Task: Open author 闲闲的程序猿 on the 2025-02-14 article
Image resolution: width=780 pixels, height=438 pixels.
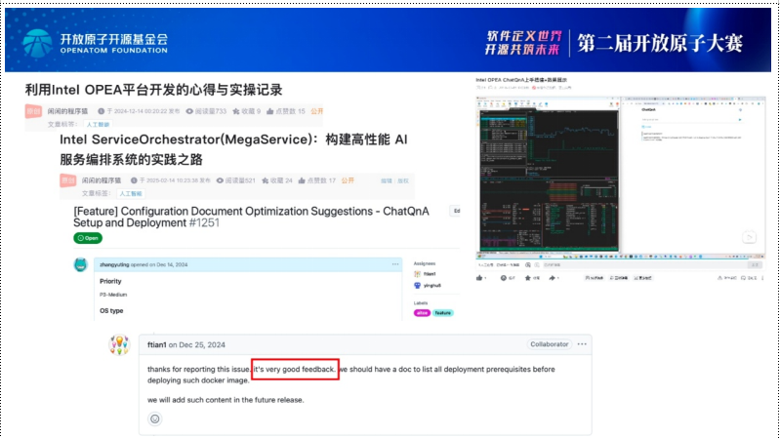Action: pyautogui.click(x=102, y=180)
